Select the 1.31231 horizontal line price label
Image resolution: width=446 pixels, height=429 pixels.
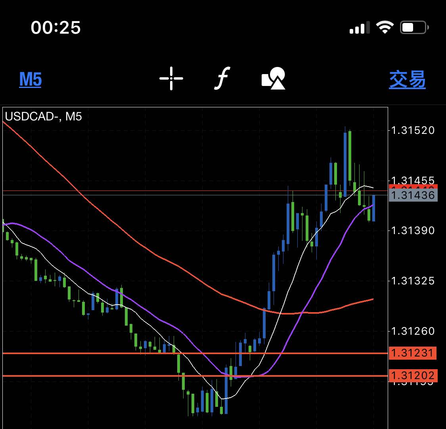(x=412, y=353)
